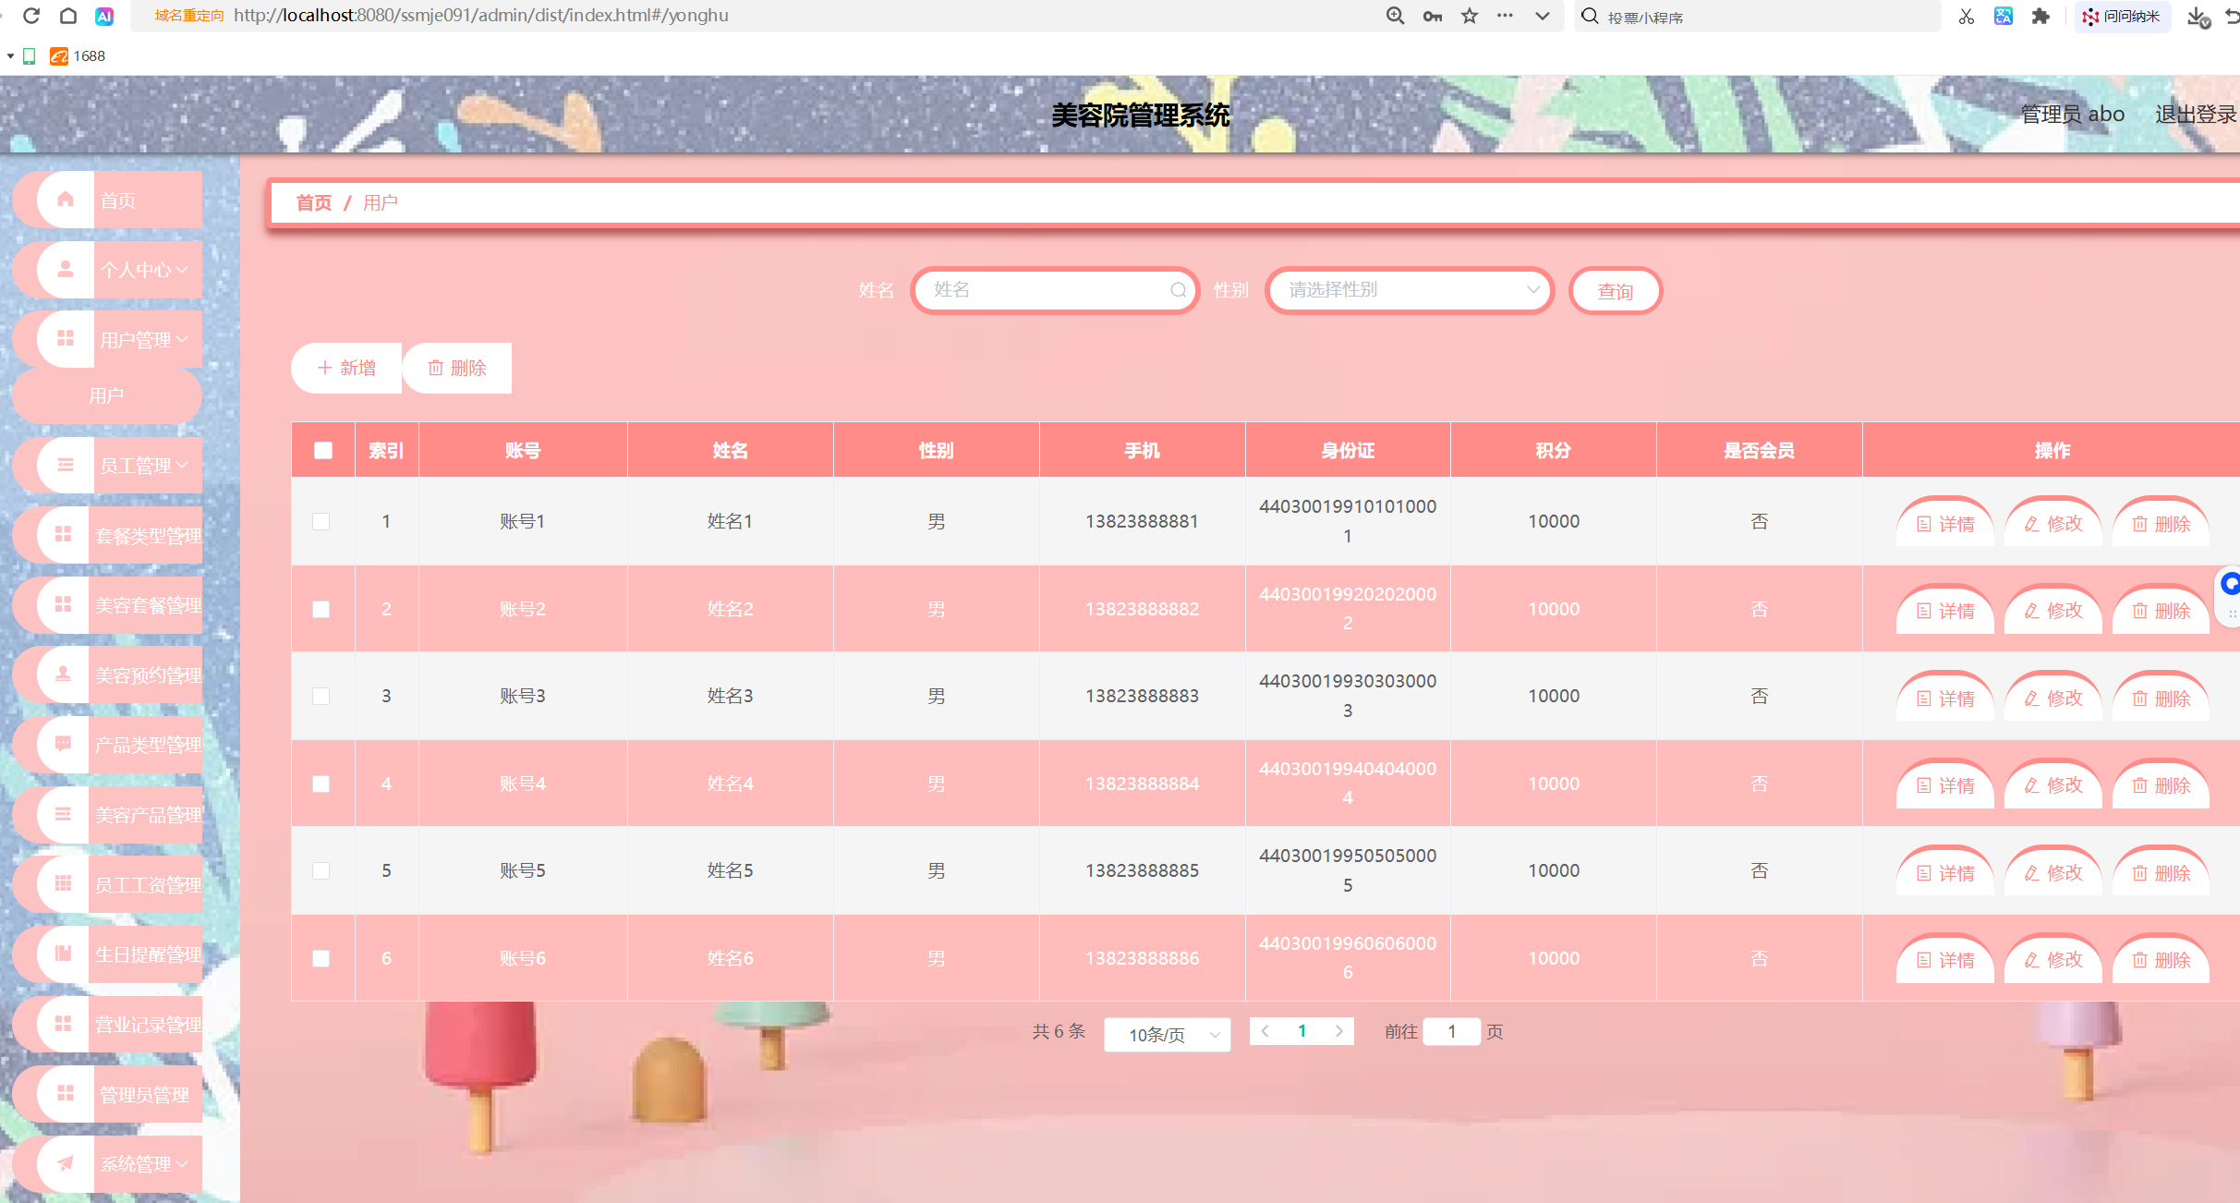
Task: Check the checkbox for row 账号6
Action: click(x=321, y=958)
